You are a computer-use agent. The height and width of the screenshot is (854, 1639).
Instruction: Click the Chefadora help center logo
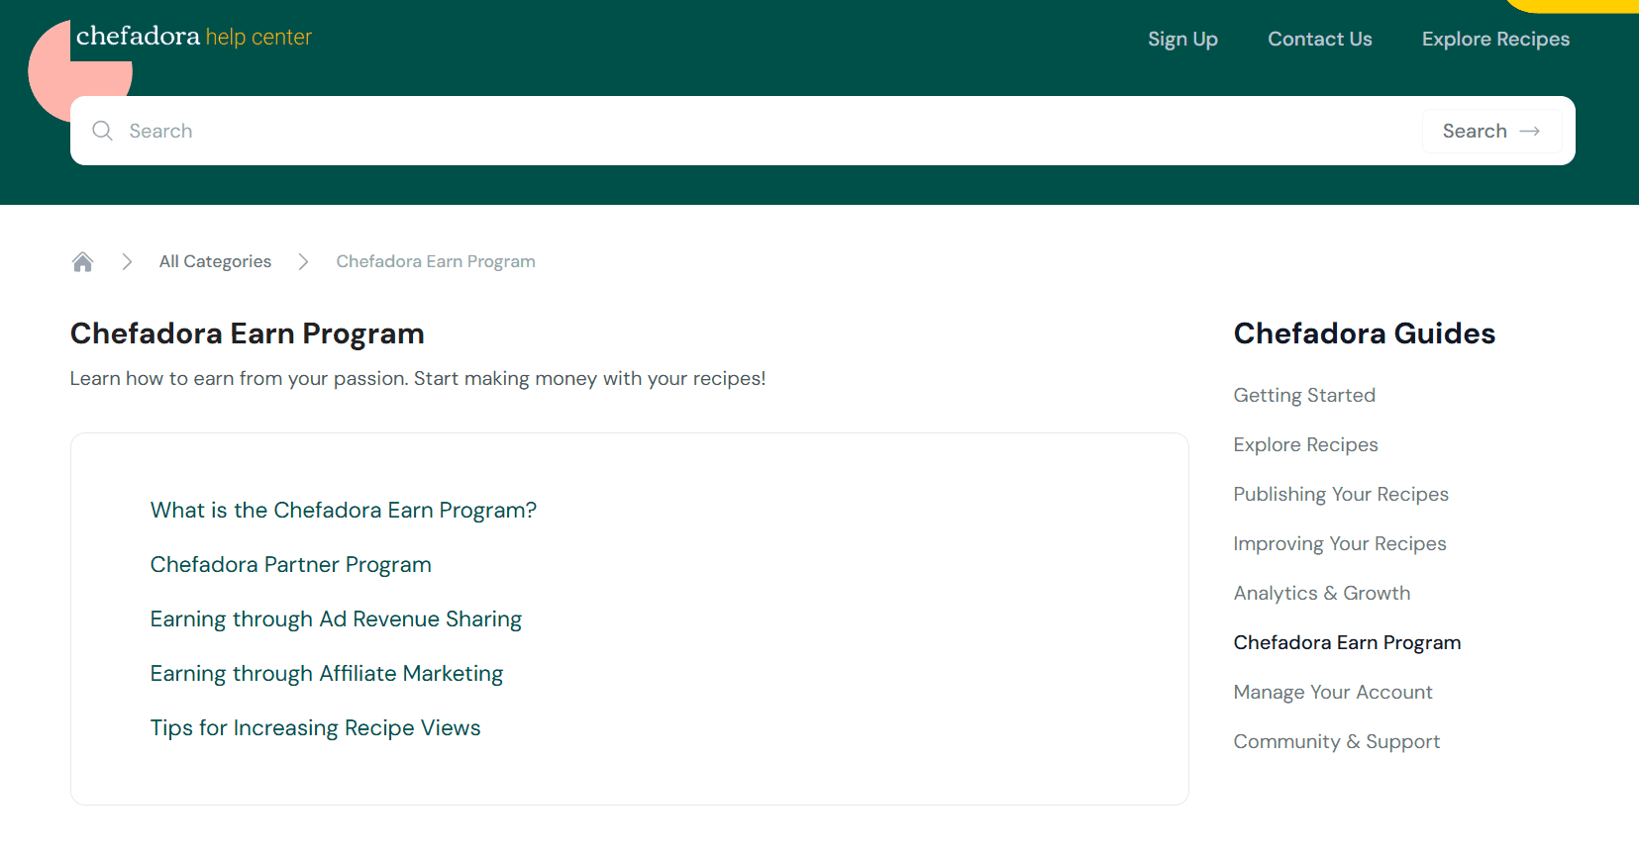[193, 38]
